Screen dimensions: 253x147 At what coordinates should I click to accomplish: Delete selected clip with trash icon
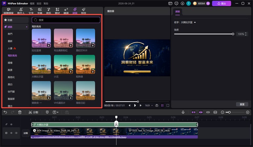click(x=20, y=112)
